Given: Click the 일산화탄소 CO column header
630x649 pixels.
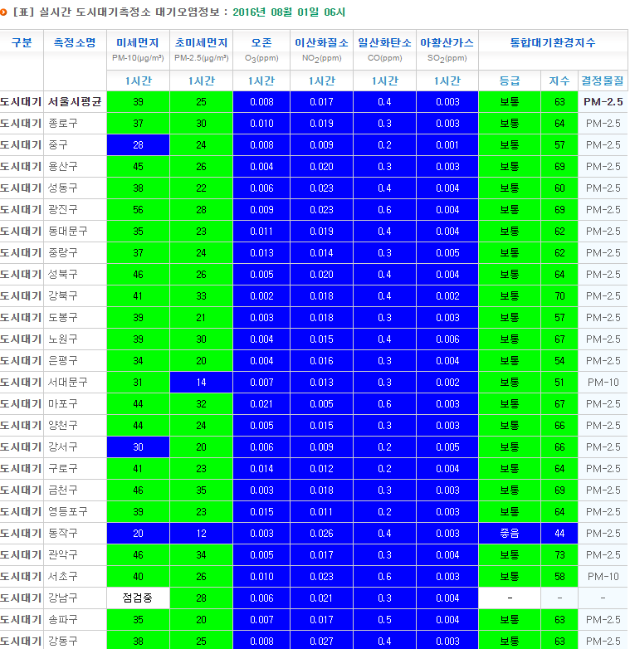Looking at the screenshot, I should click(383, 50).
